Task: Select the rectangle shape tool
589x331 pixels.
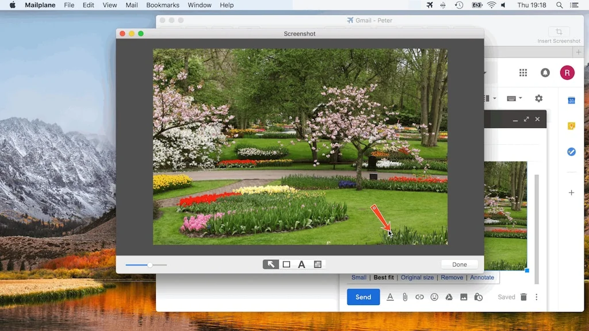Action: pos(286,264)
